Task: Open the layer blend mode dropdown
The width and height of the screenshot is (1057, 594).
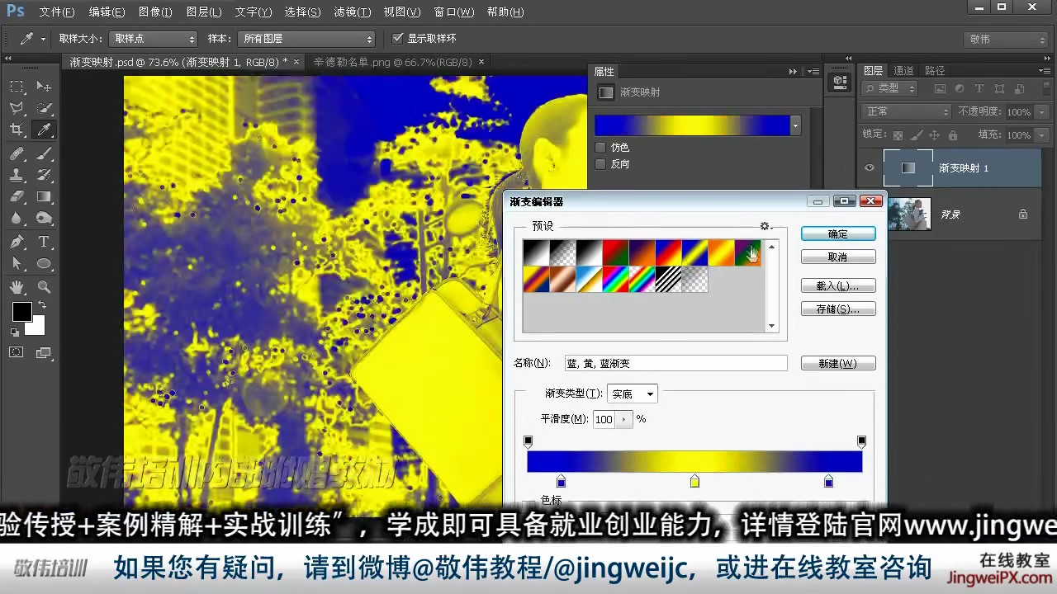Action: pos(906,111)
